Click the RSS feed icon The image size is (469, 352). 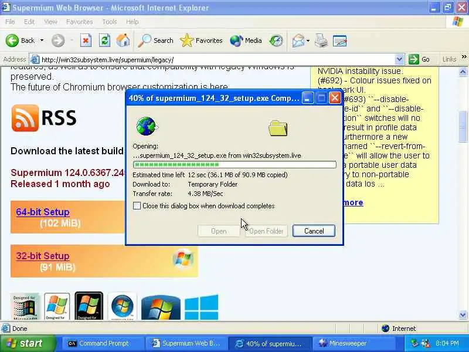25,118
